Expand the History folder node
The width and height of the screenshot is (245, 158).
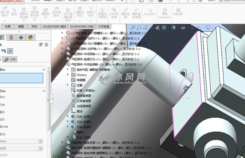pyautogui.click(x=68, y=74)
